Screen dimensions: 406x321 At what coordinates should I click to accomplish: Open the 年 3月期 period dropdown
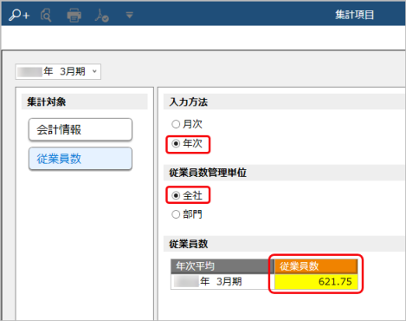coord(58,71)
